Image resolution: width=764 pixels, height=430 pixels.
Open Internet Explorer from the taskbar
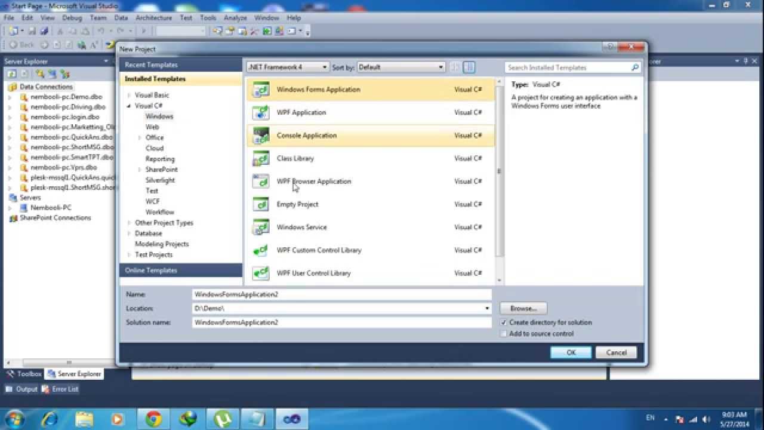coord(50,419)
